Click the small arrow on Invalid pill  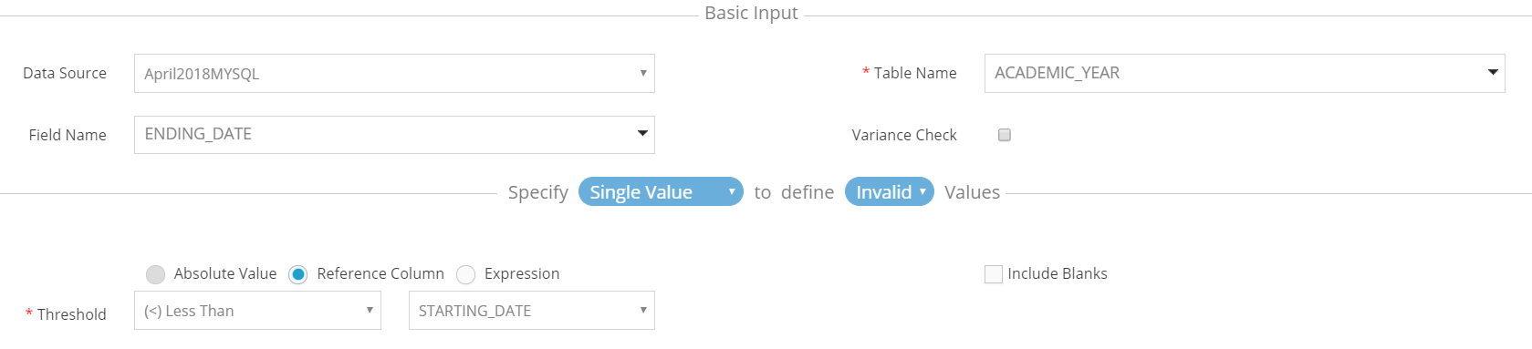pyautogui.click(x=923, y=191)
